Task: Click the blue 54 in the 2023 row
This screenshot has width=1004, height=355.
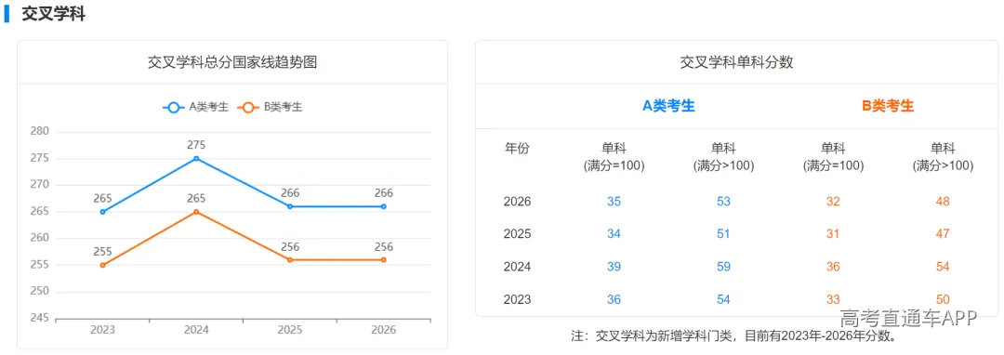Action: pyautogui.click(x=723, y=299)
